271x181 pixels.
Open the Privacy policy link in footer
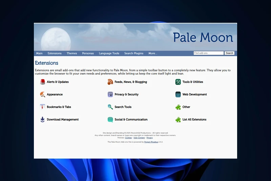point(150,138)
